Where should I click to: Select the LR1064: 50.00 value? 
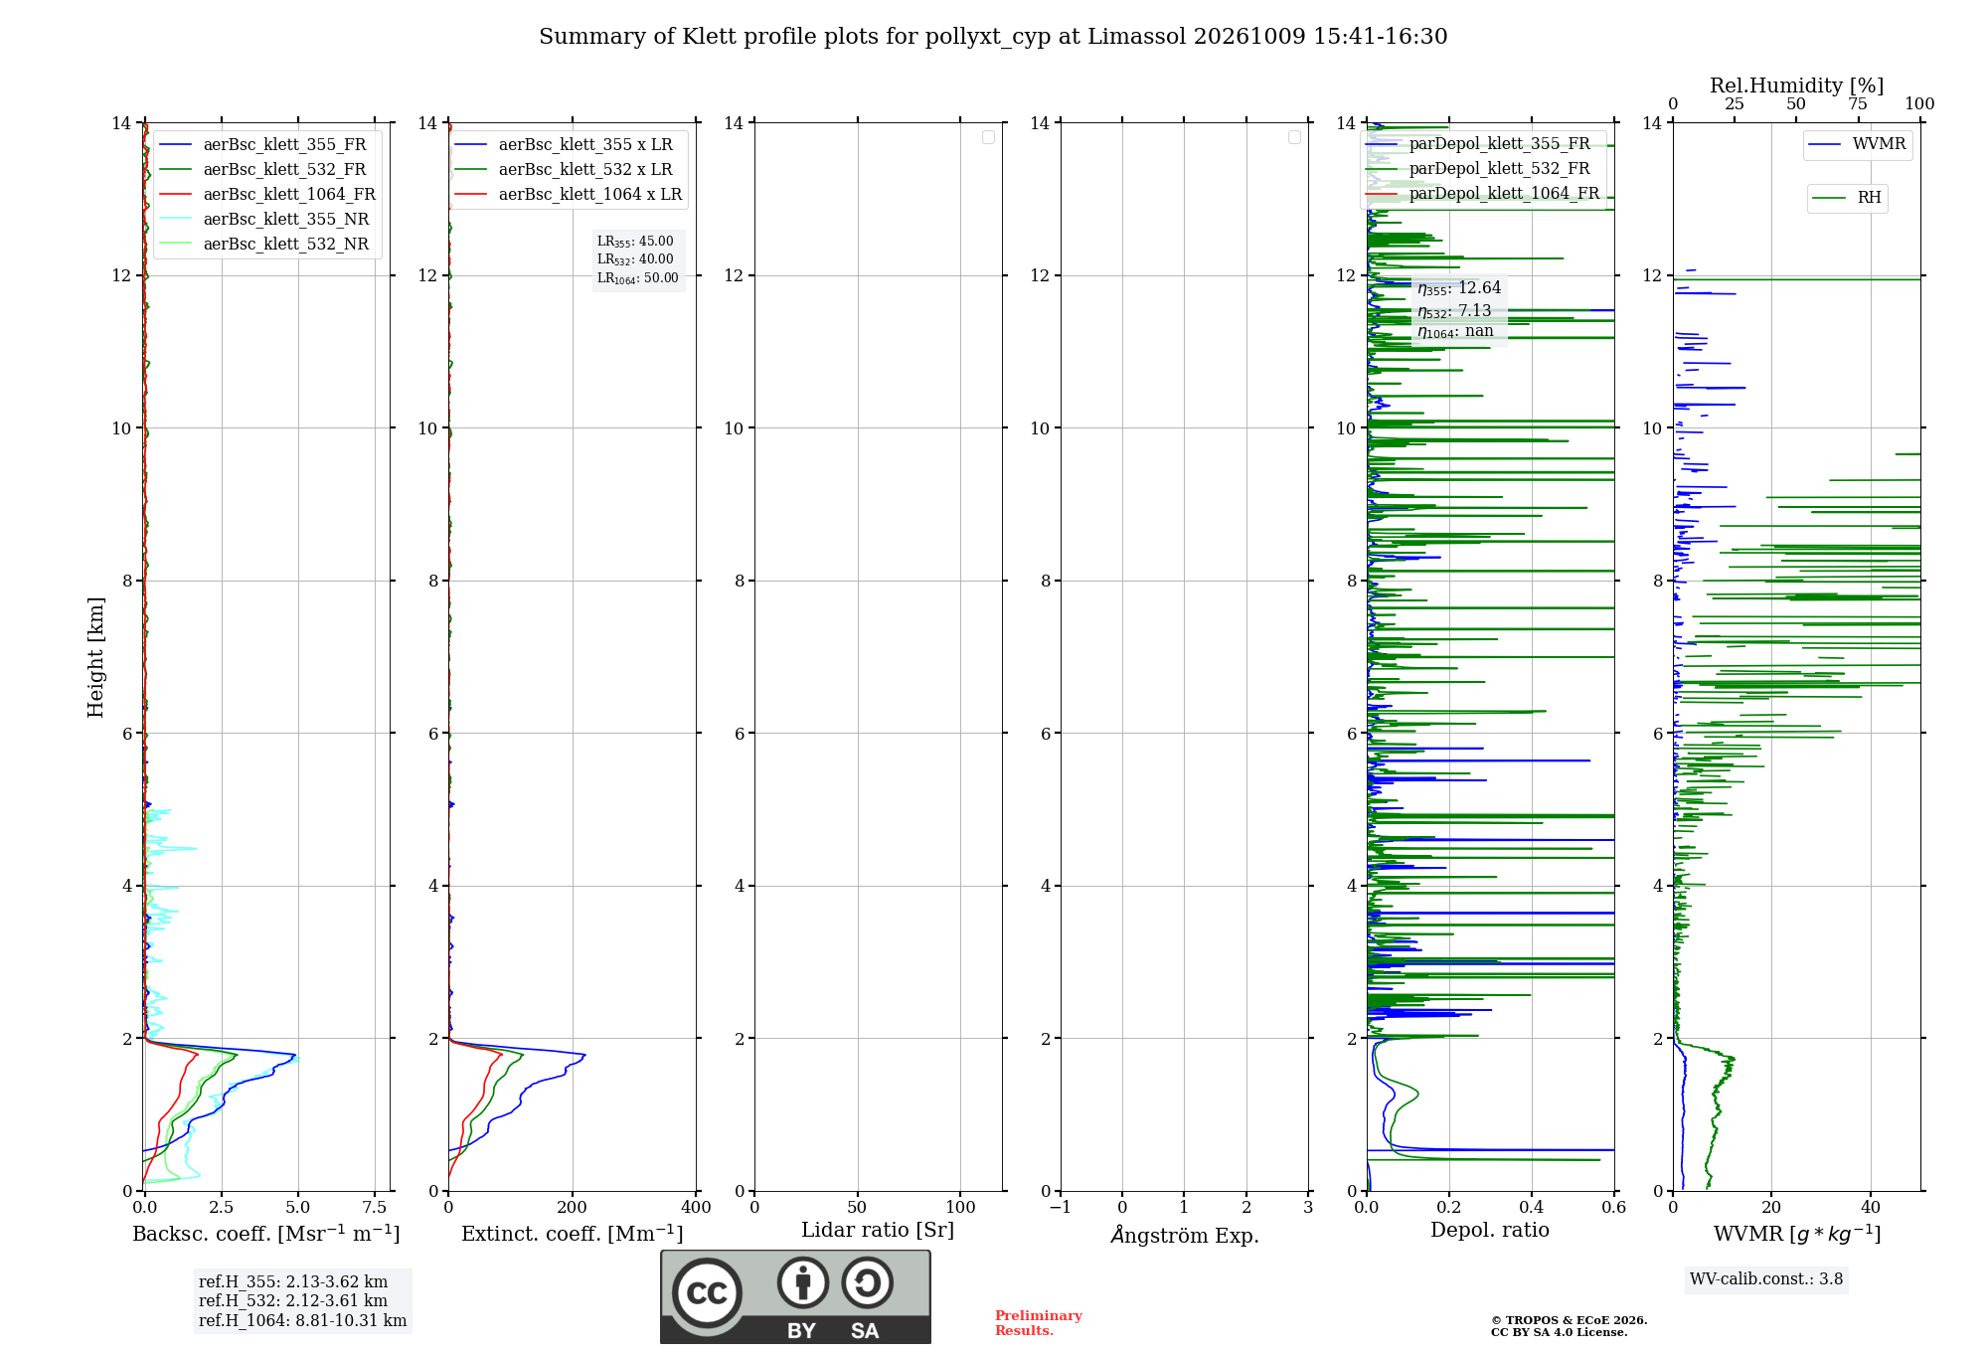tap(638, 278)
